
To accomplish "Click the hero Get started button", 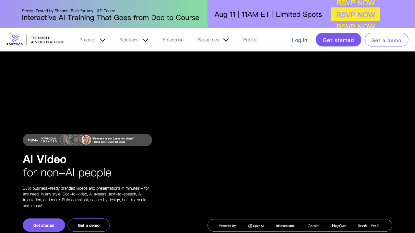I will point(44,225).
